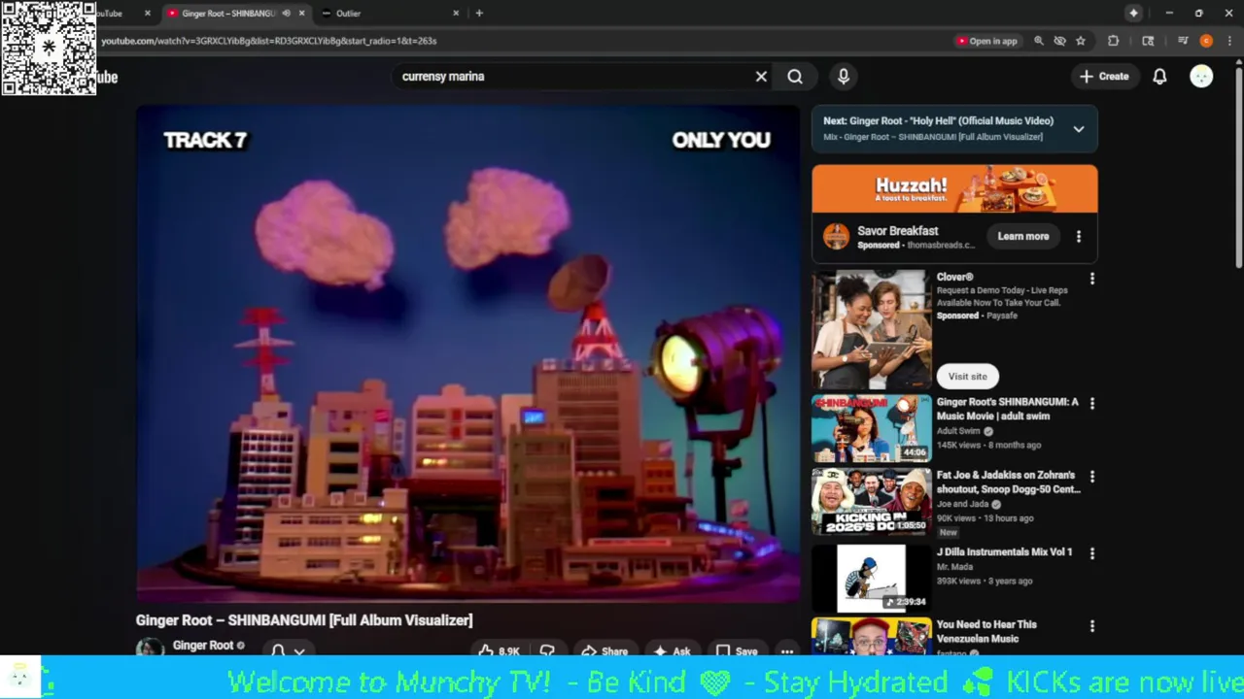Click the page URL in the address bar
This screenshot has width=1244, height=699.
pyautogui.click(x=269, y=41)
